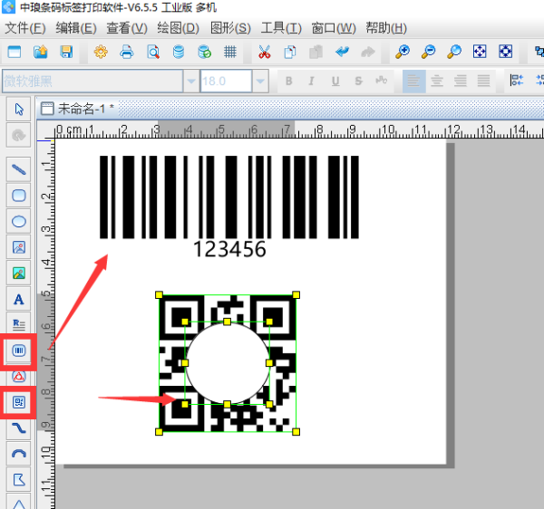Select the barcode drawing tool
This screenshot has height=509, width=544.
click(x=19, y=351)
